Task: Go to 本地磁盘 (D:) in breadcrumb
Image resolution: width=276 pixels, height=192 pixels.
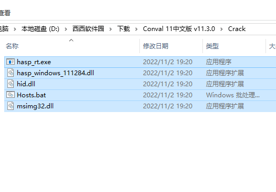Action: tap(40, 29)
